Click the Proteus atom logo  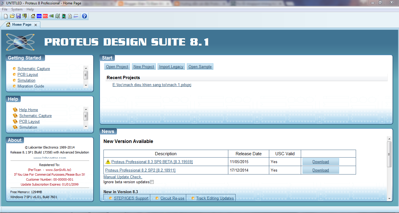[x=20, y=42]
